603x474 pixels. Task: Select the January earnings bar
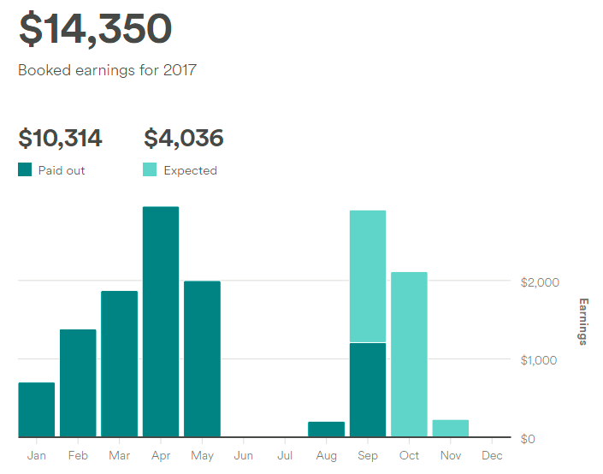pyautogui.click(x=37, y=410)
